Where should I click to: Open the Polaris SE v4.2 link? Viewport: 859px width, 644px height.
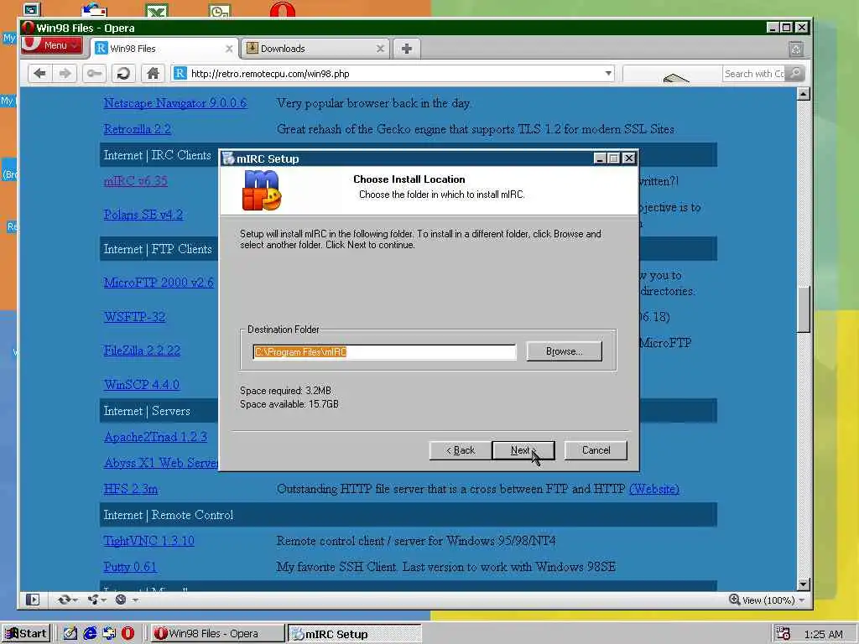(x=143, y=215)
